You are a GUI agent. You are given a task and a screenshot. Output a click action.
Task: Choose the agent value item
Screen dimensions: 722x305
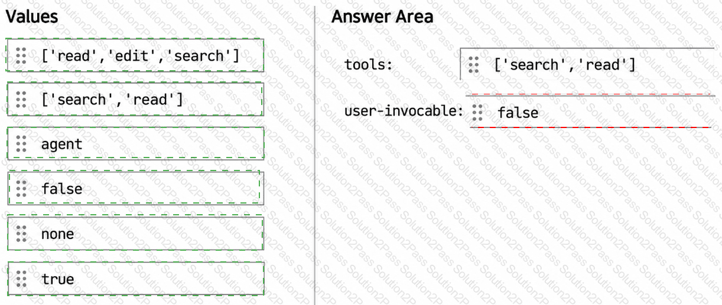(135, 143)
